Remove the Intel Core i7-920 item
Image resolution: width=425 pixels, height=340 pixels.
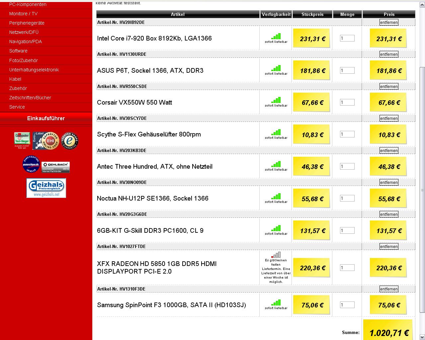tap(389, 22)
